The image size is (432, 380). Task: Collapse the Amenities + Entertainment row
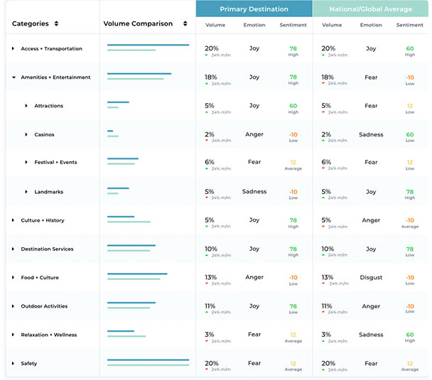pyautogui.click(x=13, y=77)
